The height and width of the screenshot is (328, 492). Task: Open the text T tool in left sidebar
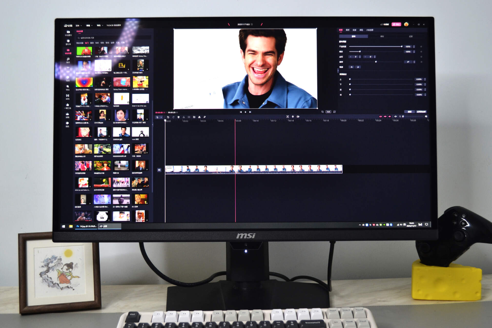pos(68,68)
